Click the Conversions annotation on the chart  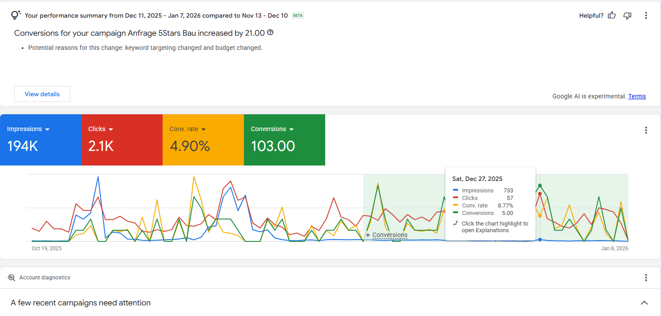(x=389, y=235)
